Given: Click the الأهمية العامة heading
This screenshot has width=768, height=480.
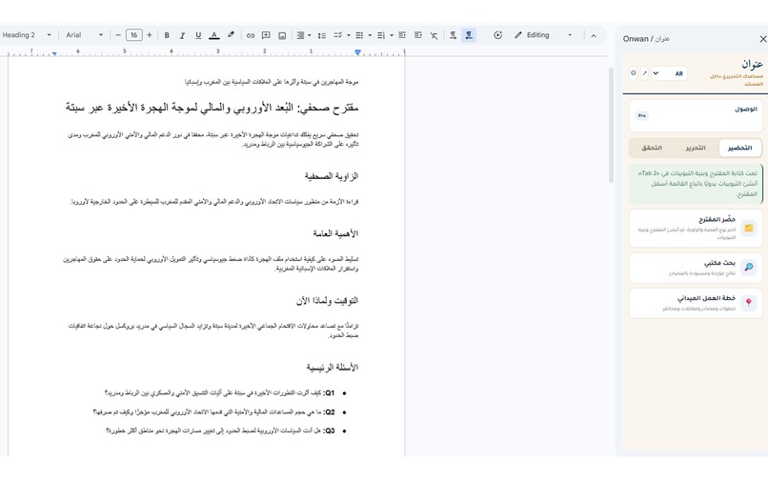Looking at the screenshot, I should 335,233.
